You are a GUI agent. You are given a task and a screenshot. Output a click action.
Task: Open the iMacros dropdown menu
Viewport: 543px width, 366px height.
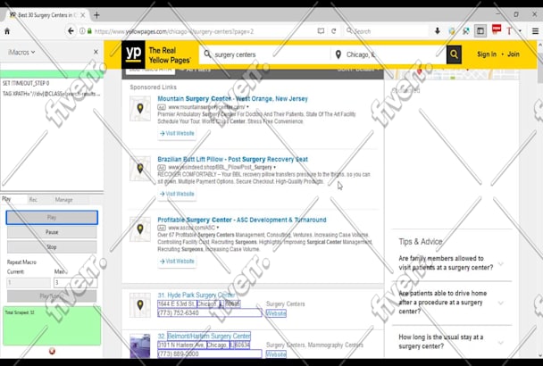[x=21, y=53]
